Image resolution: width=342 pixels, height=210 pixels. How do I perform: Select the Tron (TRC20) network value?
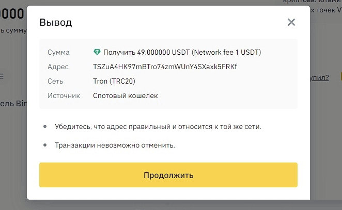pos(114,82)
